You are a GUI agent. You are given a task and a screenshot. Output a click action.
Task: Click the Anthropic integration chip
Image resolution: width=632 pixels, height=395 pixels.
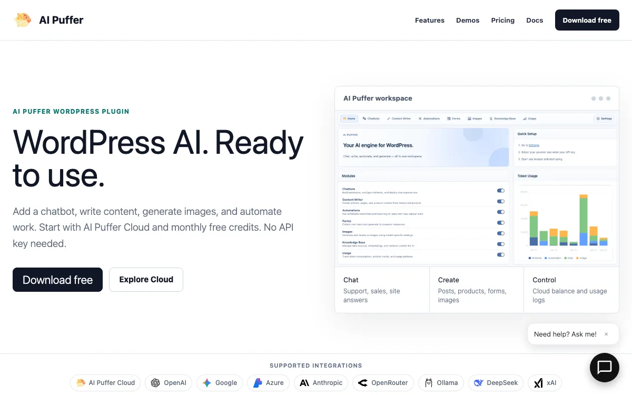point(321,383)
